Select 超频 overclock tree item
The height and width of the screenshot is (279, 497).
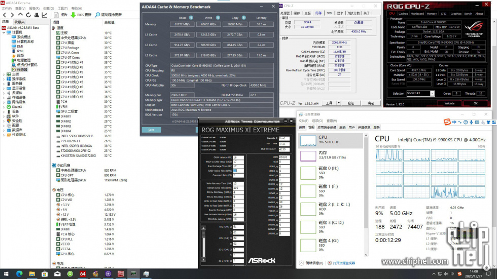pos(20,55)
